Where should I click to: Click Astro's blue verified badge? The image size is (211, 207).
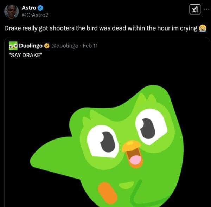(40, 7)
